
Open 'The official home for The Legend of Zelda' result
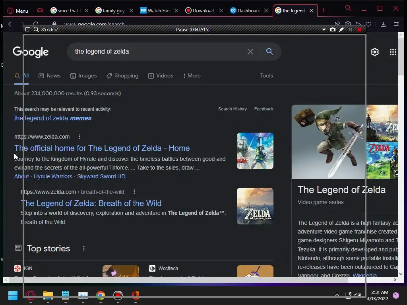102,148
